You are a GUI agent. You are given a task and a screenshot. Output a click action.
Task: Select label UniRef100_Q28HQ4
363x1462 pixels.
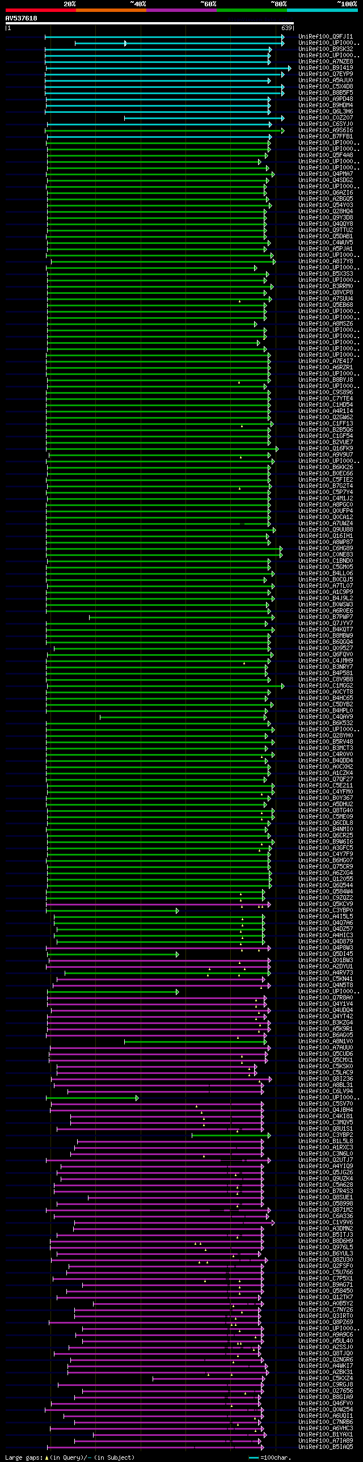(326, 212)
